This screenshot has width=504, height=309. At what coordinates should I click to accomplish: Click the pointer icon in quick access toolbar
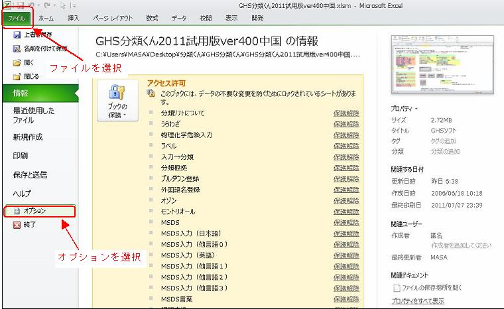point(63,5)
